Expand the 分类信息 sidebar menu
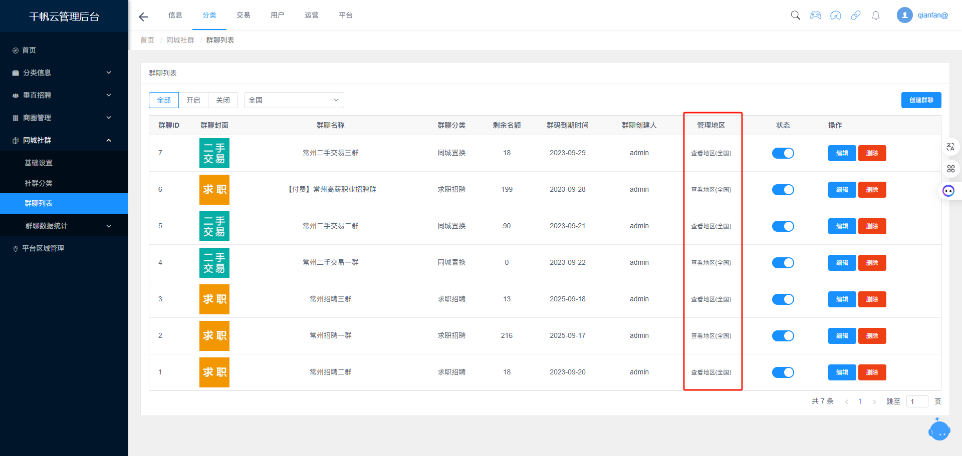The image size is (962, 456). pyautogui.click(x=62, y=73)
